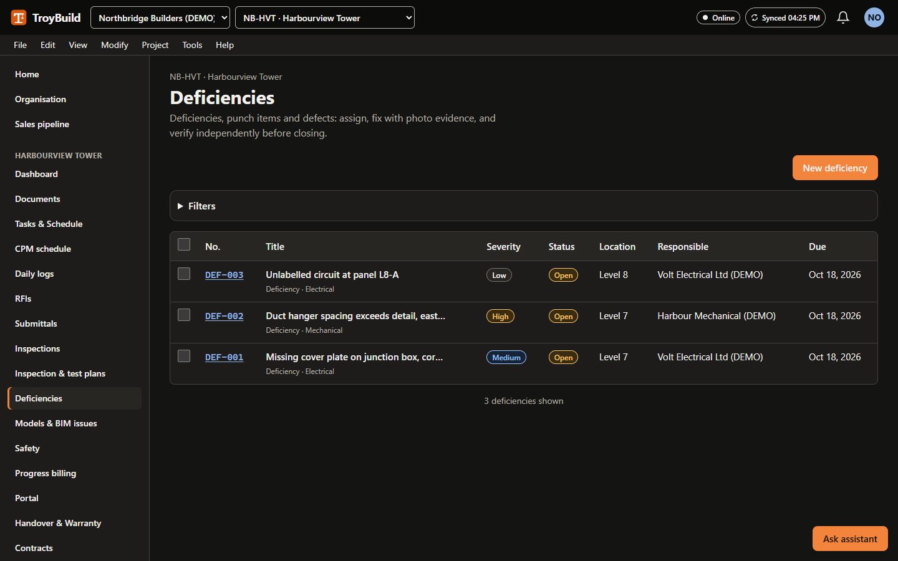Click the Medium severity badge
Viewport: 898px width, 561px height.
coord(506,357)
